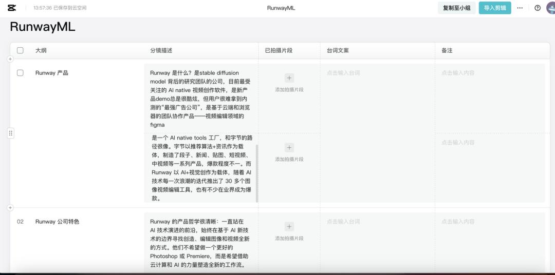Click the notes field of the second Runway 产品 shot

(x=490, y=168)
